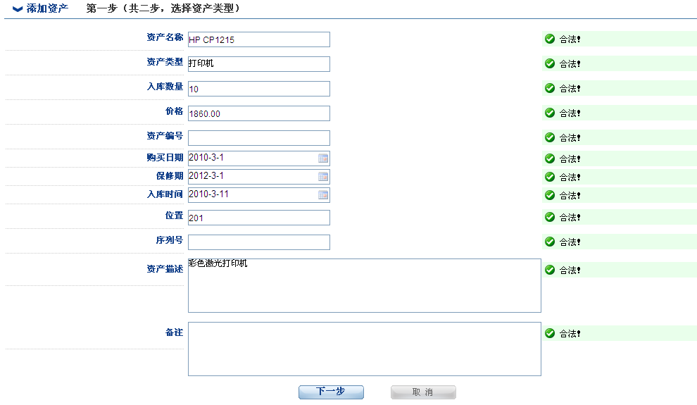Open calendar picker for 入库时间 field
Image resolution: width=697 pixels, height=405 pixels.
(323, 195)
